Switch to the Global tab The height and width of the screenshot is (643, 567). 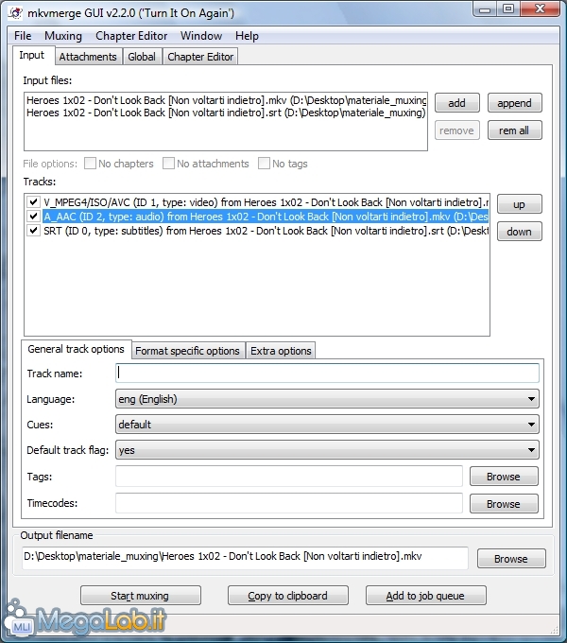pos(142,57)
